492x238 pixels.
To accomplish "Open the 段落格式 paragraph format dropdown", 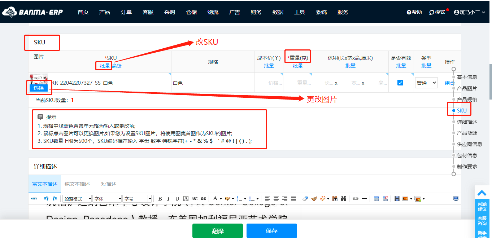I will [77, 199].
